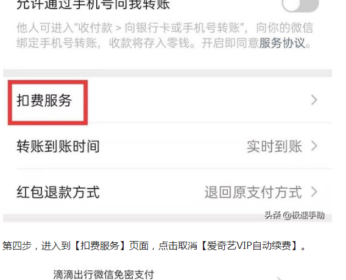Tap the chevron on 扣费服务 row
This screenshot has width=346, height=280.
(x=314, y=100)
